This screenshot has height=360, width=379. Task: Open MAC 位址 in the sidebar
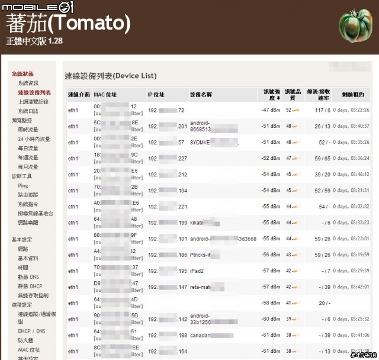[x=29, y=350]
